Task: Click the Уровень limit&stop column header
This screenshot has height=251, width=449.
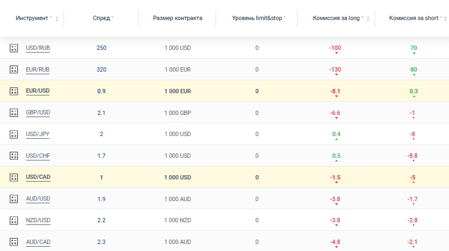Action: click(255, 18)
